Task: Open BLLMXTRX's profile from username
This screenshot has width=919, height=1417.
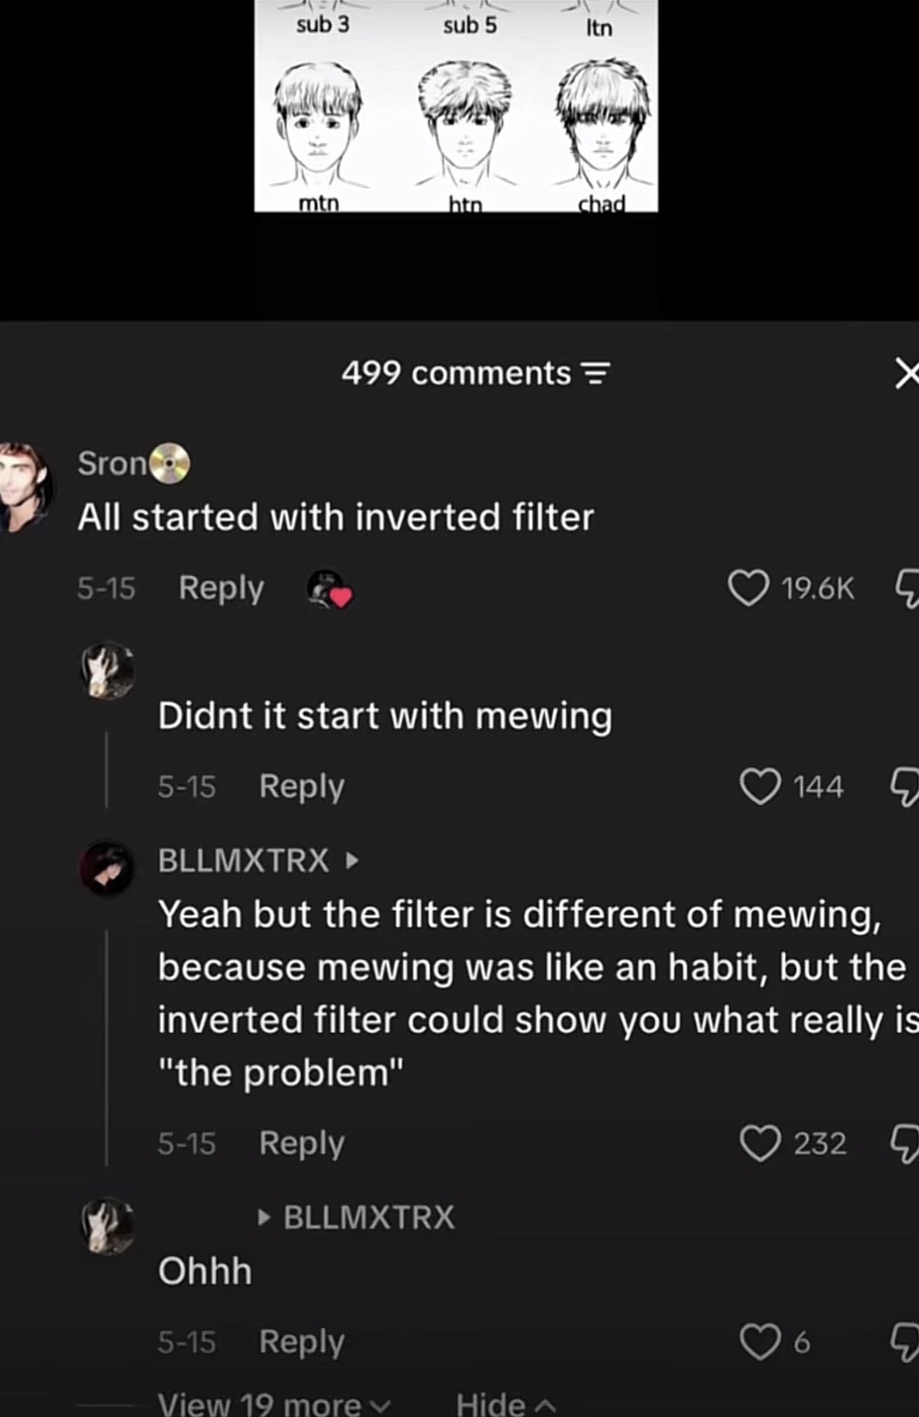Action: tap(243, 860)
